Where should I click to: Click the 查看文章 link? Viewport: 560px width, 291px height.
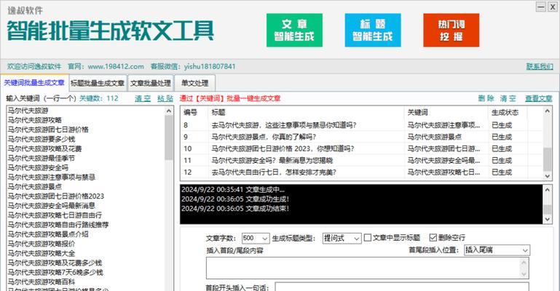point(539,98)
